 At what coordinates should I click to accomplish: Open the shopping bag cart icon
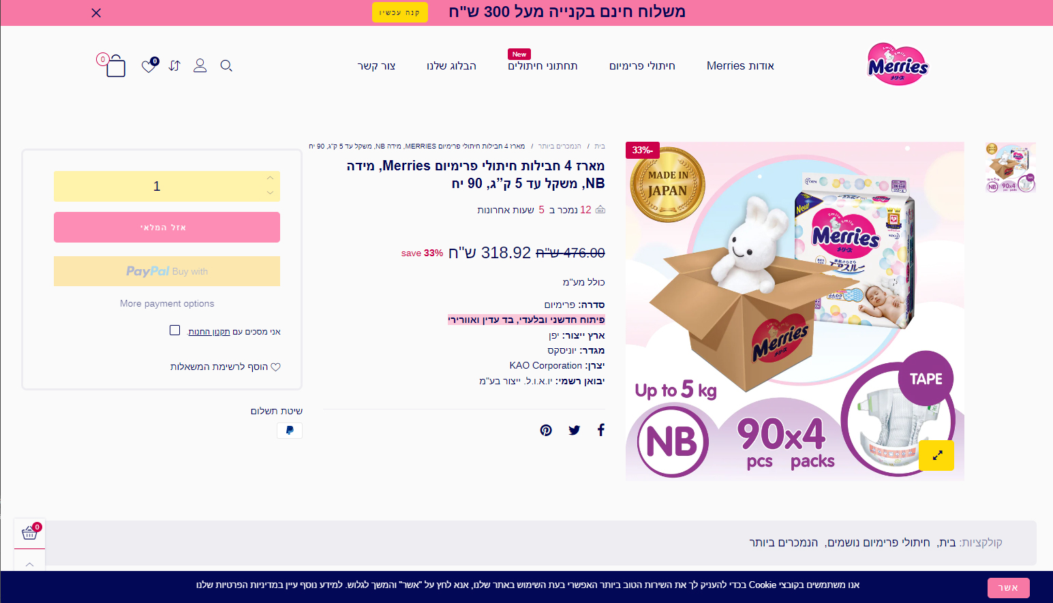115,65
